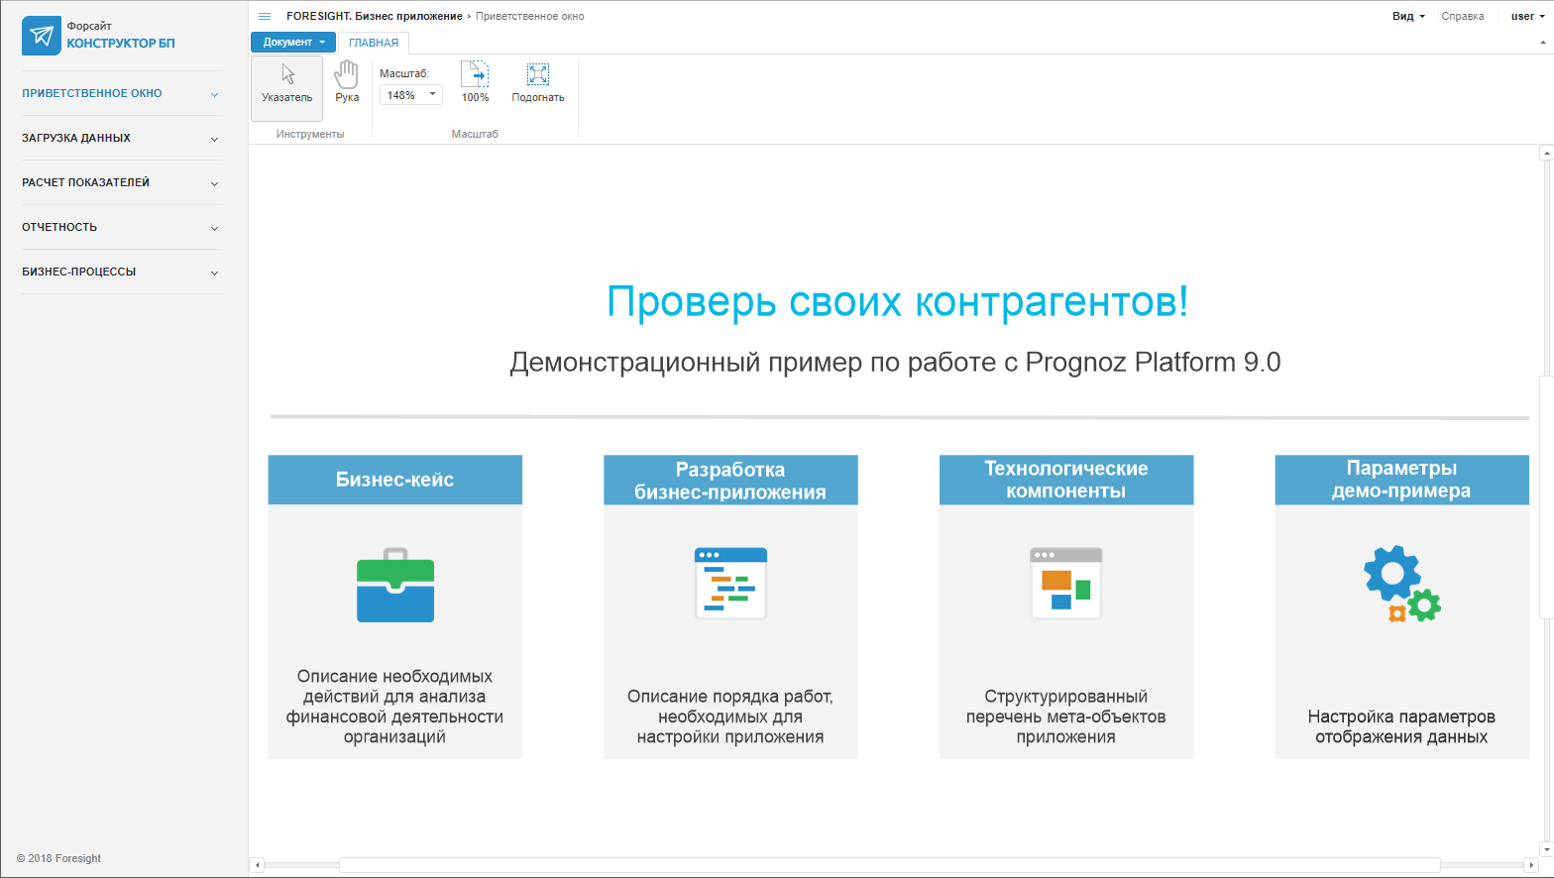Expand the Отчетность chevron
Viewport: 1554px width, 878px height.
point(214,228)
